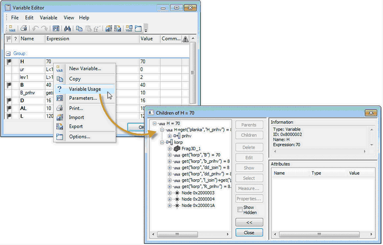Collapse the Group section in variable list
383x245 pixels.
[x=9, y=53]
